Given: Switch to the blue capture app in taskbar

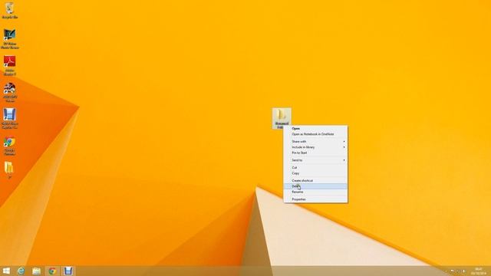Looking at the screenshot, I should pos(68,271).
